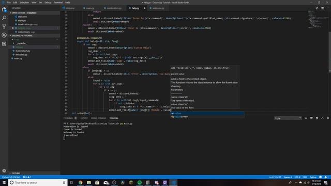
Task: Select the Terminal panel tab
Action: [114, 118]
